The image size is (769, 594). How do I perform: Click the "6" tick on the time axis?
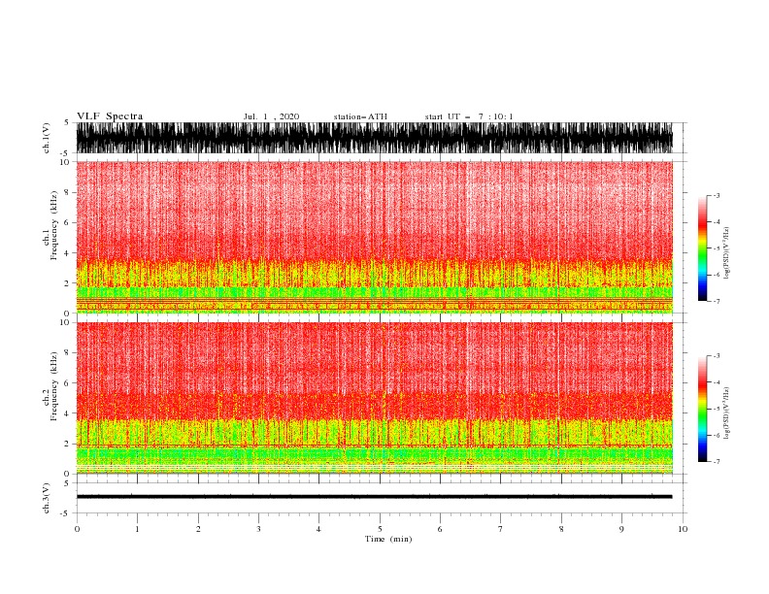click(440, 529)
